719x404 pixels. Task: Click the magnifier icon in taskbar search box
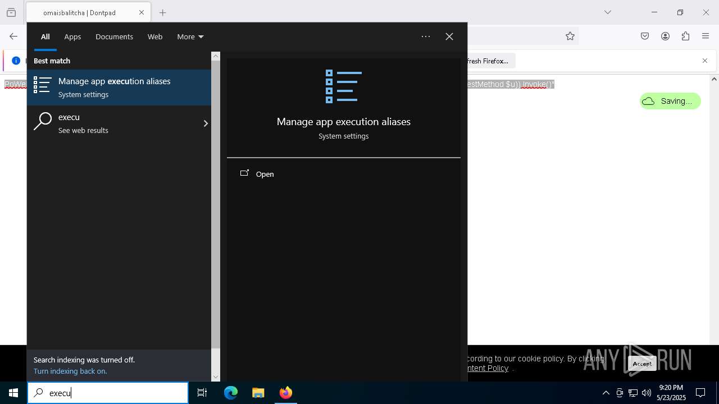click(x=38, y=393)
